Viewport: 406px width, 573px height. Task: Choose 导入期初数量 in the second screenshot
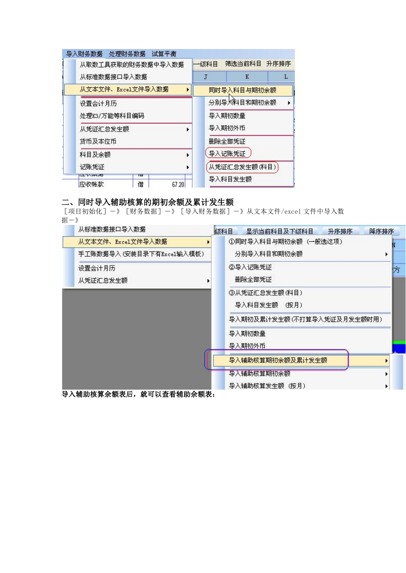[x=302, y=334]
